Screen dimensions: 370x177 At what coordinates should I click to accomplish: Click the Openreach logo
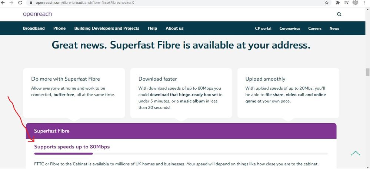tap(37, 14)
